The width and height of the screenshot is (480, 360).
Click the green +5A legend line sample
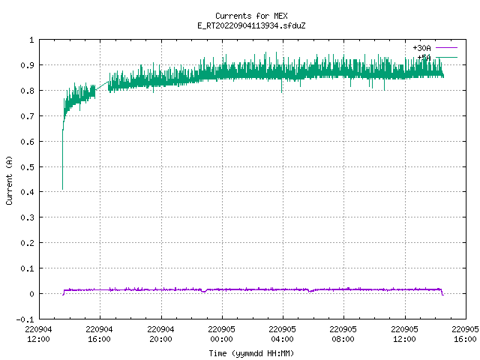click(x=447, y=57)
